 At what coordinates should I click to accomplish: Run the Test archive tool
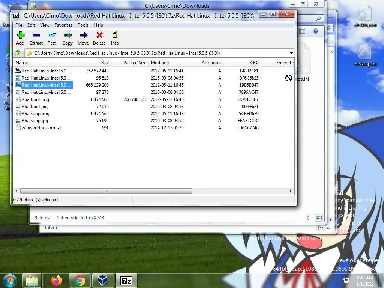click(x=52, y=35)
